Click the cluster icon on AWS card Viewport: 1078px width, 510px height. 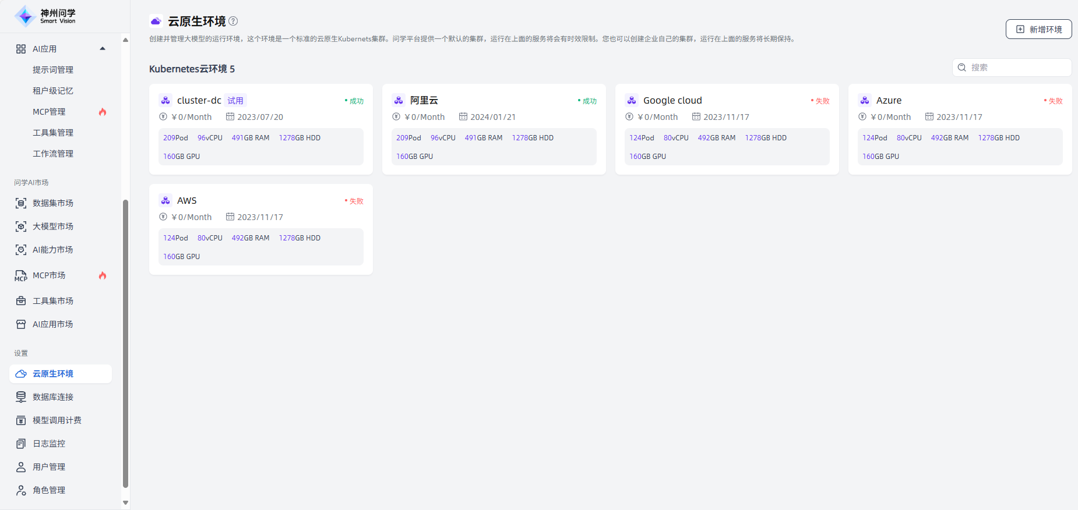pyautogui.click(x=165, y=200)
